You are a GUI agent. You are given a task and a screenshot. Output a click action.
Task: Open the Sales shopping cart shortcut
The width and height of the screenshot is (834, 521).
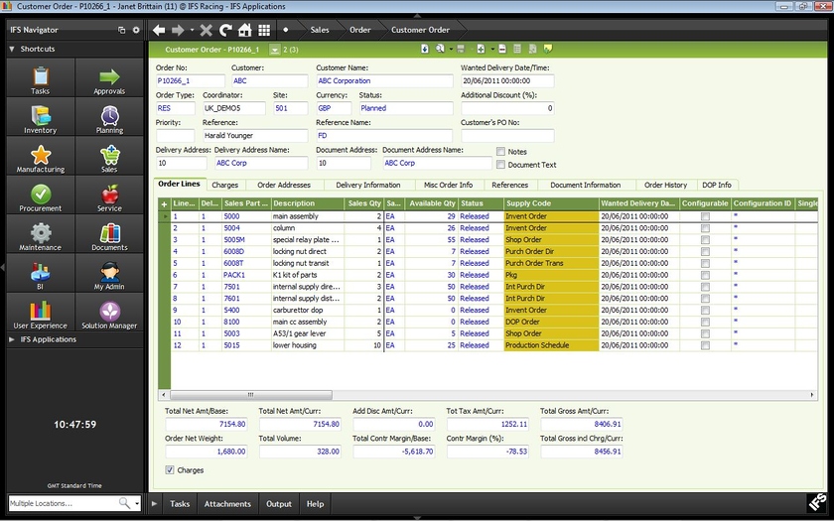tap(109, 156)
